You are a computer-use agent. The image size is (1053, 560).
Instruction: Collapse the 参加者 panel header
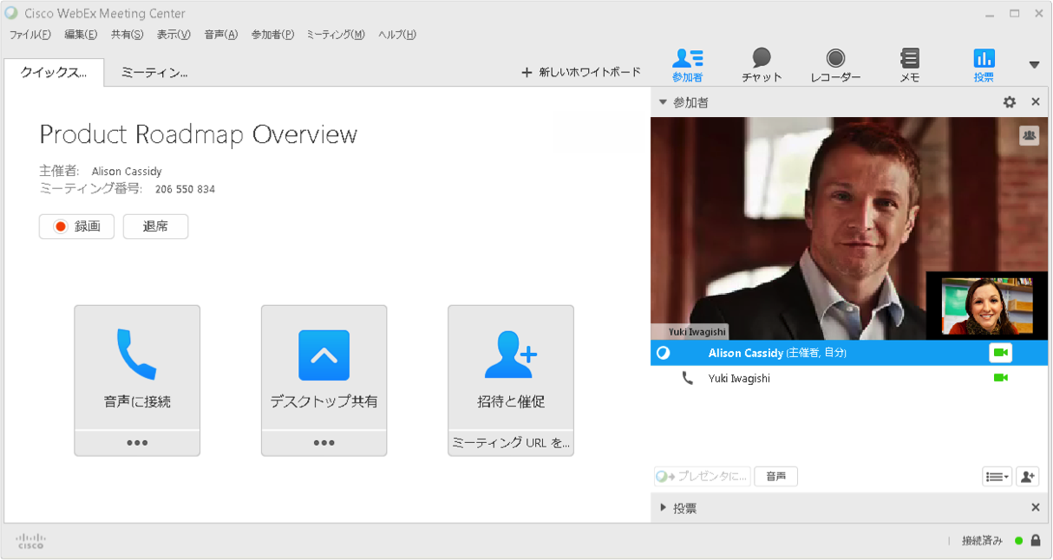(664, 102)
